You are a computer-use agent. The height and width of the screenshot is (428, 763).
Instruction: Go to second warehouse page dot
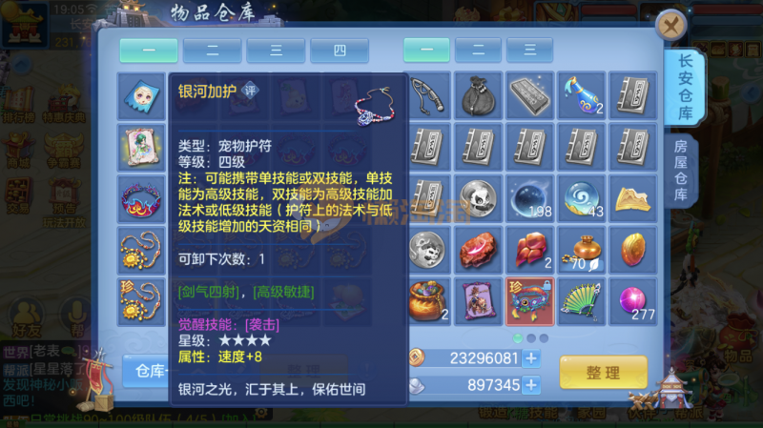(x=531, y=338)
